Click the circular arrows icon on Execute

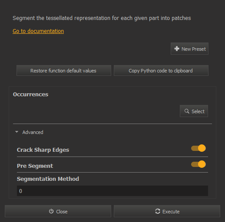pos(158,211)
